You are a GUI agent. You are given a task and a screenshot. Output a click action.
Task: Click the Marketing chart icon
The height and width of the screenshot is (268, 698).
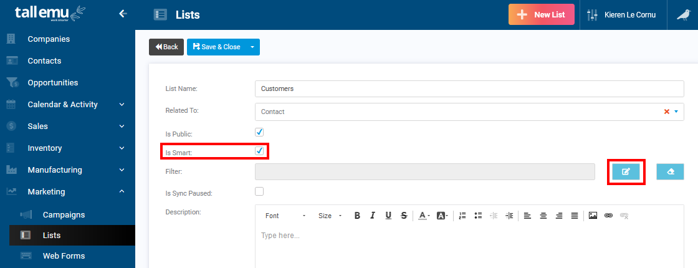pos(11,191)
